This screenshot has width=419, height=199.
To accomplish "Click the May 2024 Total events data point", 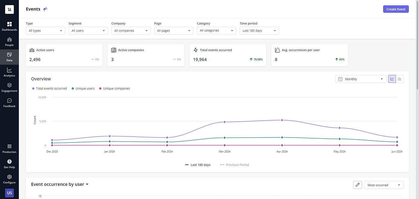I will (x=339, y=128).
